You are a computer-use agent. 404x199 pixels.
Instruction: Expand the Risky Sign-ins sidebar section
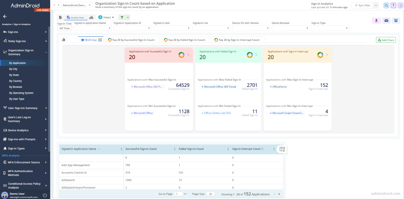[x=46, y=41]
